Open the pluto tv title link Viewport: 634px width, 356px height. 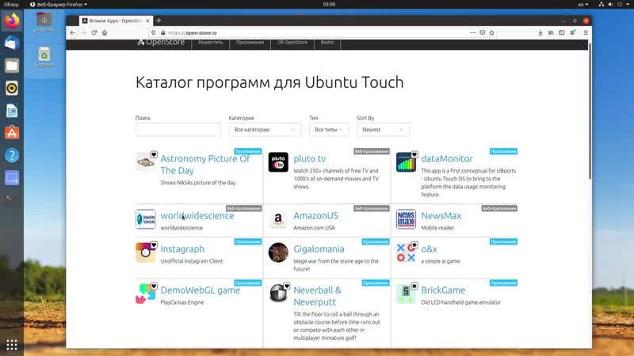pyautogui.click(x=310, y=159)
